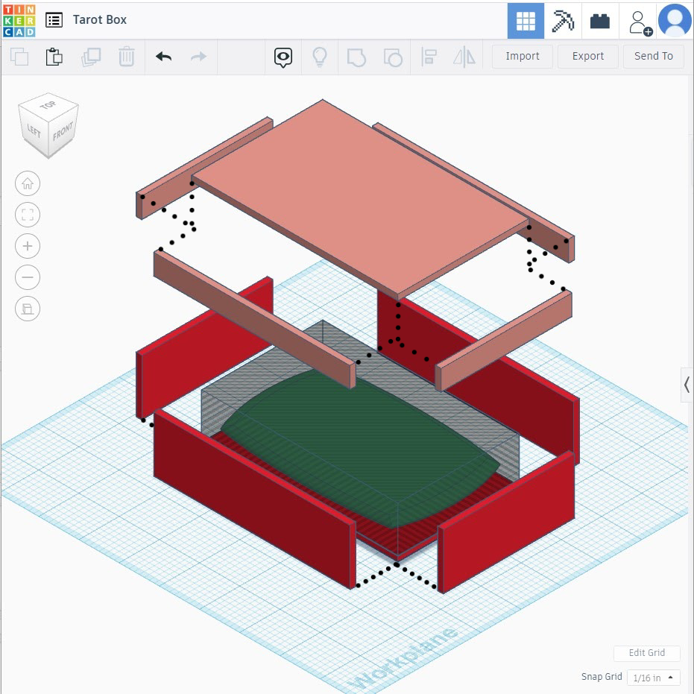Click the Duplicate and repeat icon
Image resolution: width=694 pixels, height=694 pixels.
(91, 57)
